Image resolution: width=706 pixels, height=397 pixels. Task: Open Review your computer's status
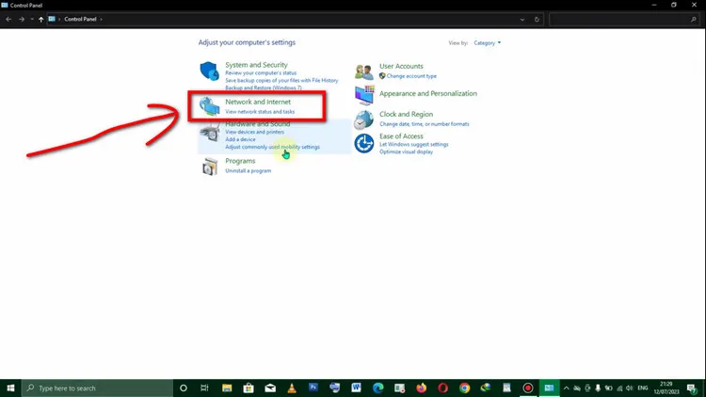tap(261, 73)
